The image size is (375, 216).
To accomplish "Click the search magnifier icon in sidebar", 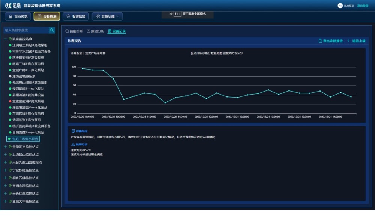I will tap(52, 30).
